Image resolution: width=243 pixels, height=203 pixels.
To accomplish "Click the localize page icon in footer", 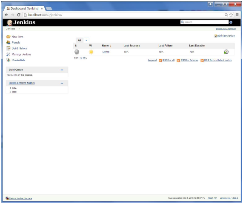I will 7,198.
